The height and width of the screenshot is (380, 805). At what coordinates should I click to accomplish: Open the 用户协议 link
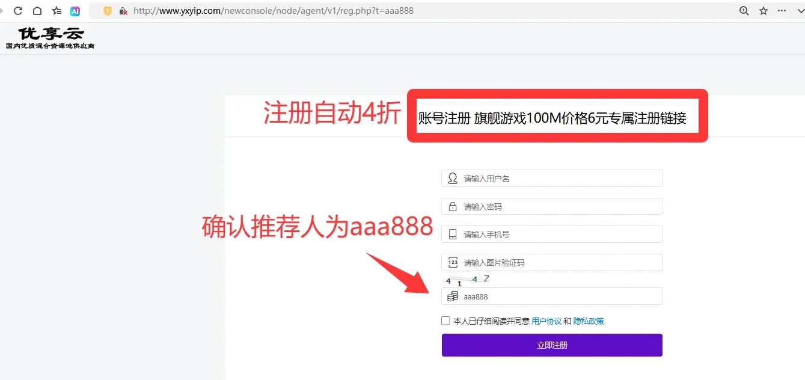point(546,321)
